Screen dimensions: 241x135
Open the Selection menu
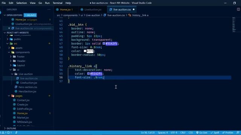[x=21, y=3]
